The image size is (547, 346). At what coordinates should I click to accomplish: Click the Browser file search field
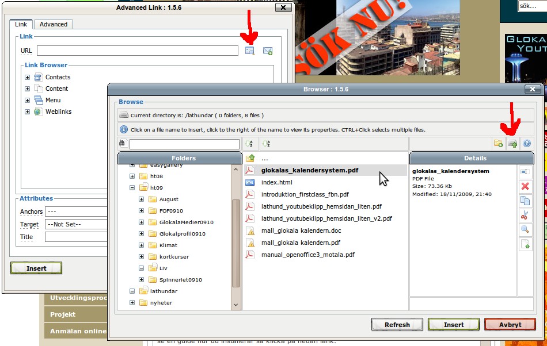pos(184,144)
